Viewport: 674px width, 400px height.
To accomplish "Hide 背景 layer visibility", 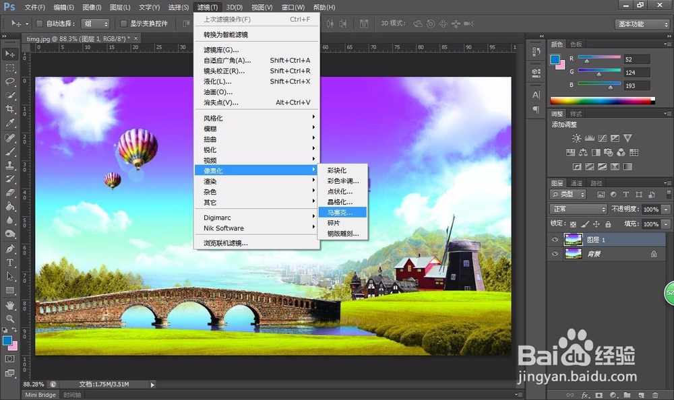I will 555,254.
